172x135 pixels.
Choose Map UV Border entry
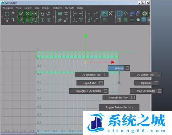(x=146, y=91)
